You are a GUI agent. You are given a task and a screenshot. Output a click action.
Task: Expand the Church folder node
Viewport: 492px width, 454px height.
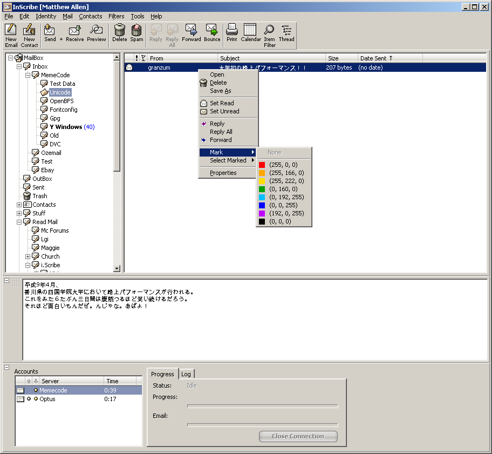click(28, 256)
